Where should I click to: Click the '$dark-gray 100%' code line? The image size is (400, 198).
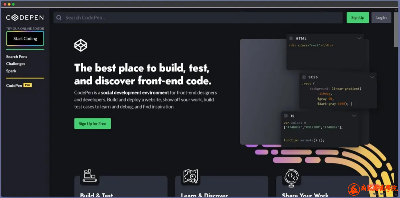[x=335, y=104]
